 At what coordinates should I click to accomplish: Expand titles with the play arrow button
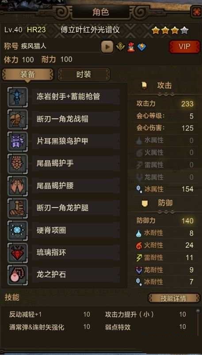(x=107, y=47)
